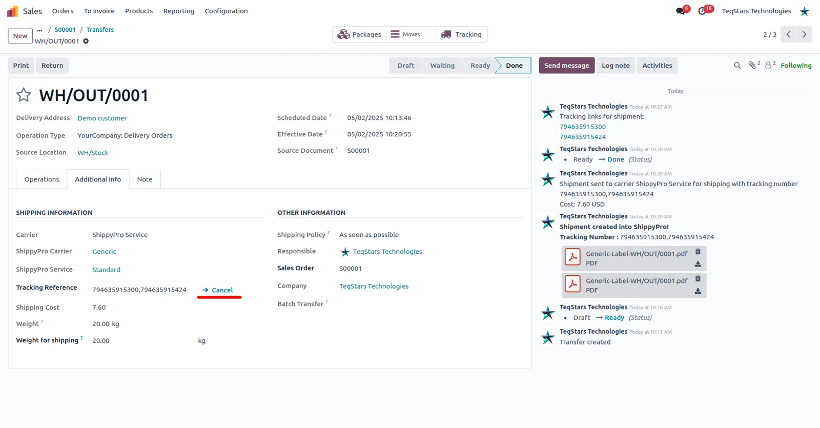Image resolution: width=820 pixels, height=428 pixels.
Task: Click the Send message button
Action: (567, 66)
